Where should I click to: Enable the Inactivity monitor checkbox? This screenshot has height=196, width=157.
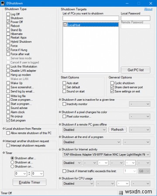64,104
